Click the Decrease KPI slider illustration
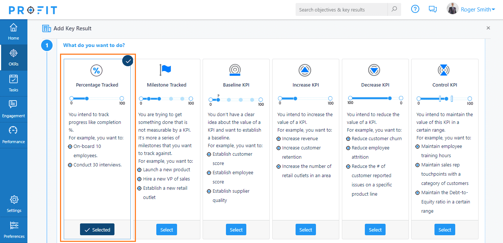 point(375,100)
